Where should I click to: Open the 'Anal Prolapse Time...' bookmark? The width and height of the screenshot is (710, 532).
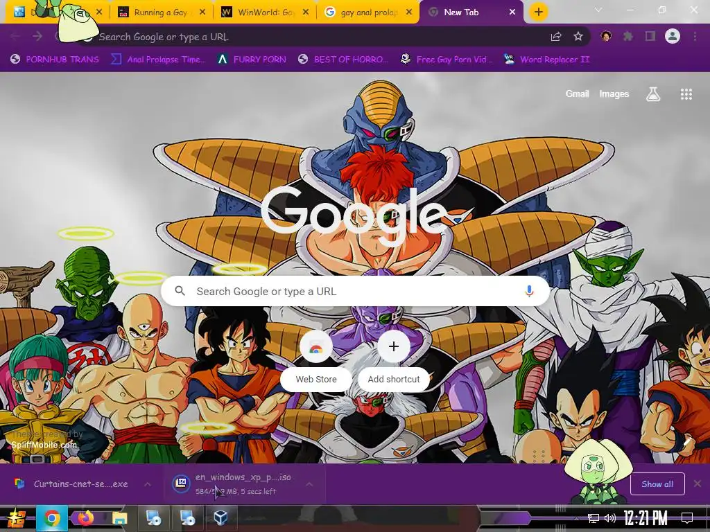(x=159, y=60)
